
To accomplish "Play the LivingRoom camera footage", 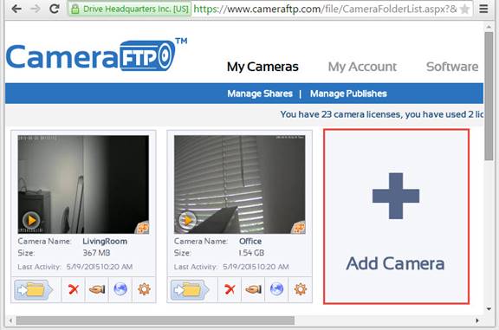I will (x=31, y=220).
